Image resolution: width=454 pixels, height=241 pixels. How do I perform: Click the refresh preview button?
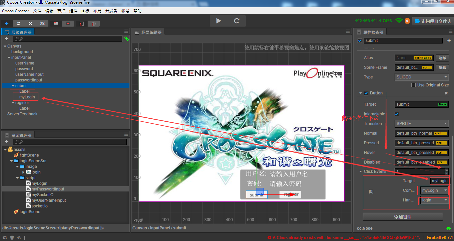(237, 21)
